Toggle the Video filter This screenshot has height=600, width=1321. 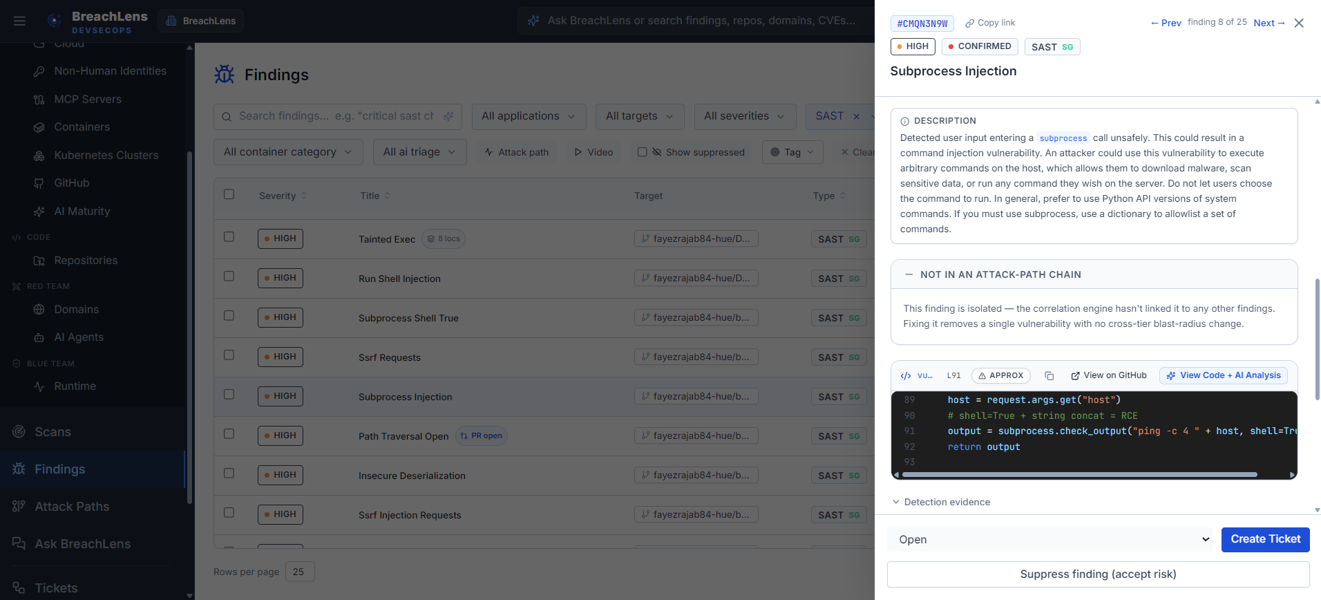pos(593,152)
